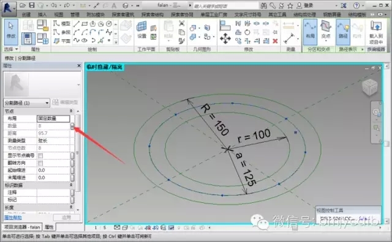Click the red X delete icon
The image size is (392, 242).
(x=275, y=41)
